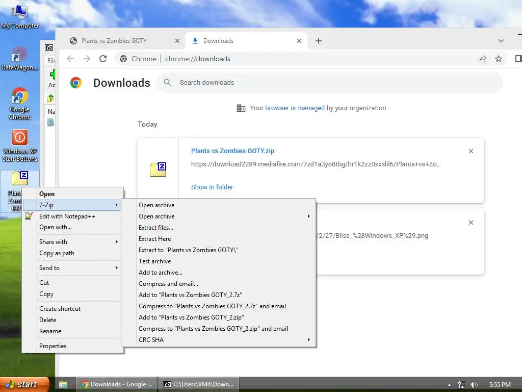Expand Send to submenu

click(x=72, y=267)
